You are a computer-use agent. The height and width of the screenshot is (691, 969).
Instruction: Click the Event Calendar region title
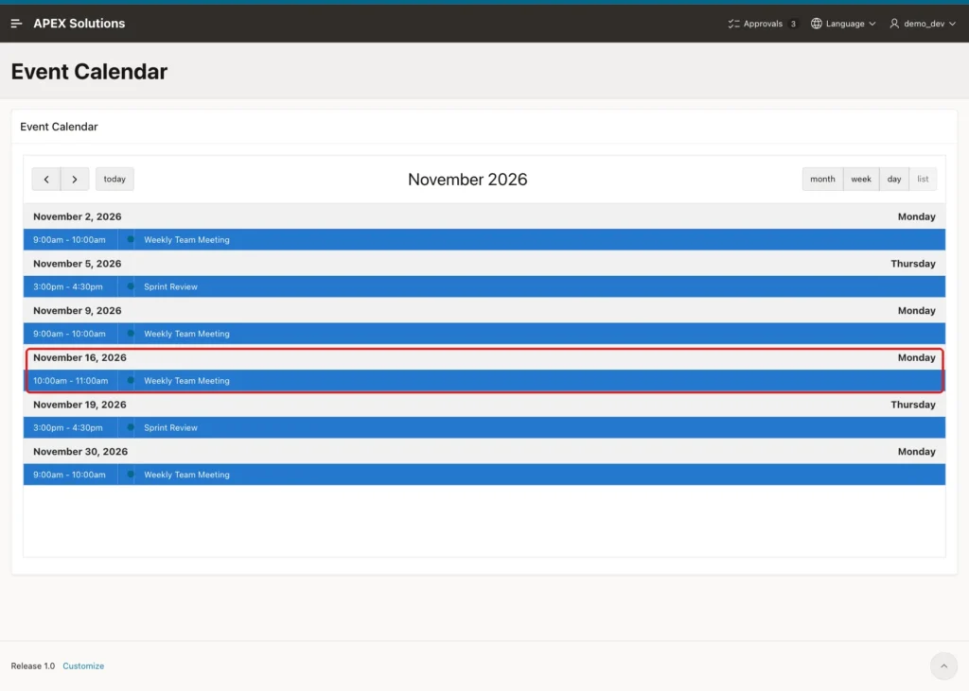point(59,127)
